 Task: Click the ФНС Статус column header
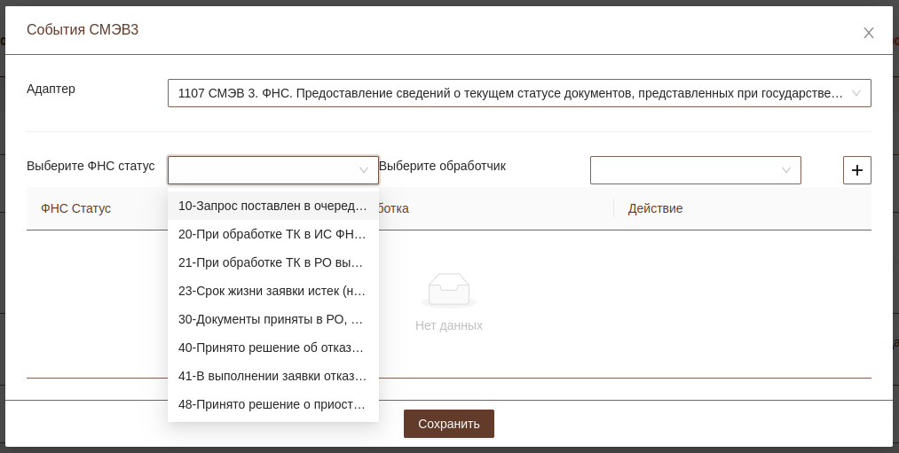pyautogui.click(x=76, y=208)
